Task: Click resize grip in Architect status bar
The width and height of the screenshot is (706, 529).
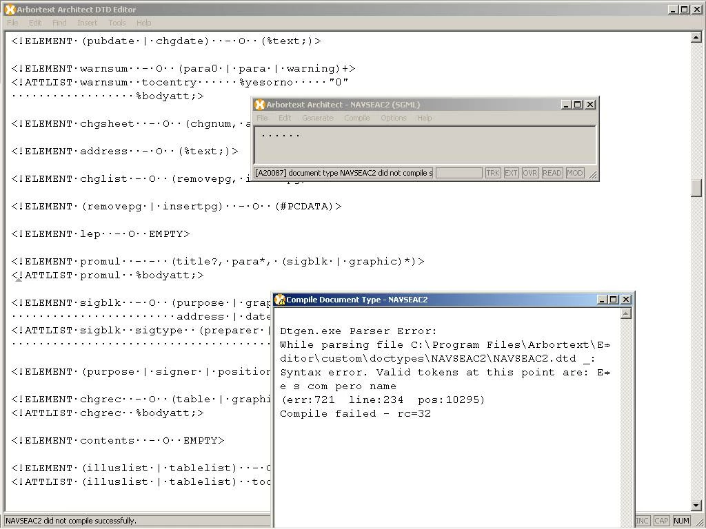Action: click(593, 174)
